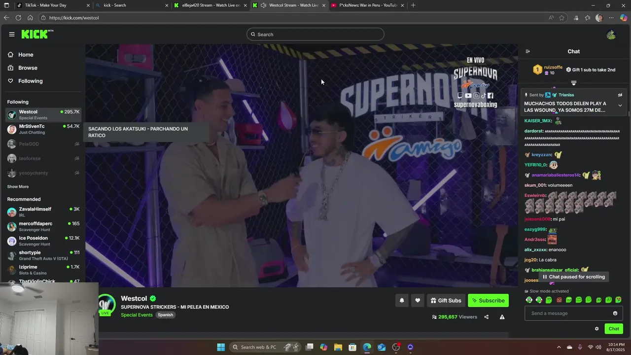Open recommended channel Ice Poseidon
Viewport: 631px width, 355px height.
43,241
